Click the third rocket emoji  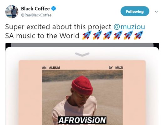click(108, 35)
